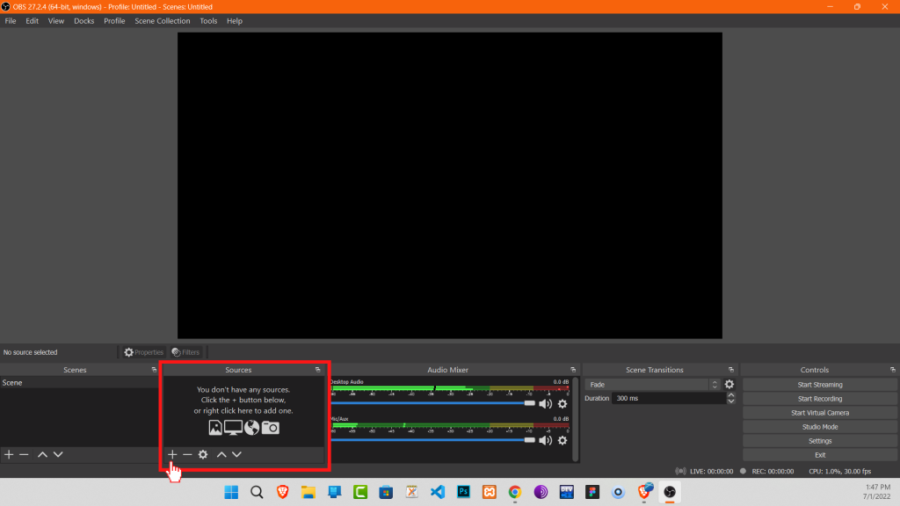Open Mic/Aux settings gear
The image size is (900, 506).
(562, 441)
